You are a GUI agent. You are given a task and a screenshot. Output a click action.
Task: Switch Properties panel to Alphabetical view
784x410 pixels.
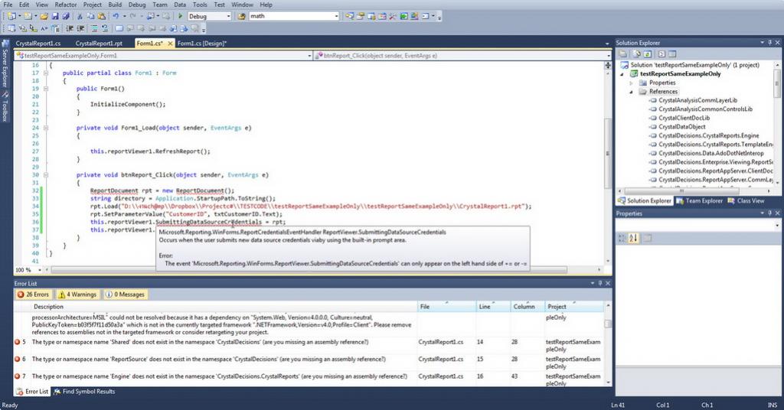(x=633, y=238)
